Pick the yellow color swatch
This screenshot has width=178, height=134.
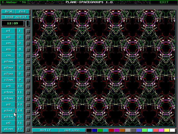(167, 130)
